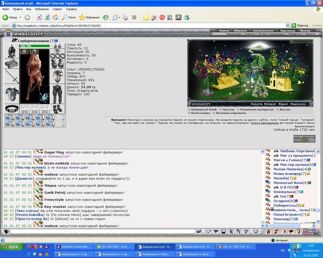Image resolution: width=323 pixels, height=258 pixels.
Task: Click the system messages monitor icon
Action: (x=224, y=231)
